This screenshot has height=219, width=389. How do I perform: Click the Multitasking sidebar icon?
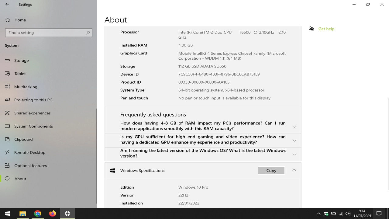(7, 87)
